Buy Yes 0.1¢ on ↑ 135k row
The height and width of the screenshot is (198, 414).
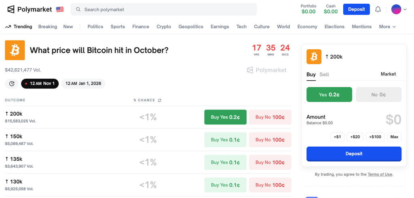click(225, 162)
